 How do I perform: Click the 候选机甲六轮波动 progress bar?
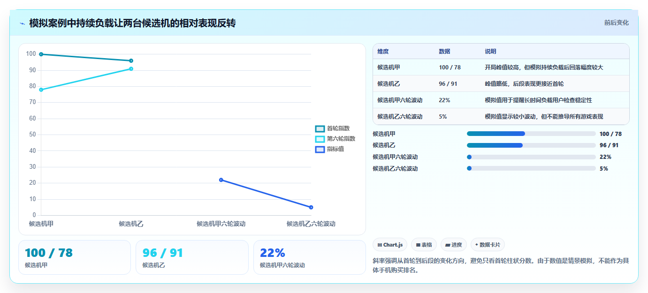coord(531,157)
